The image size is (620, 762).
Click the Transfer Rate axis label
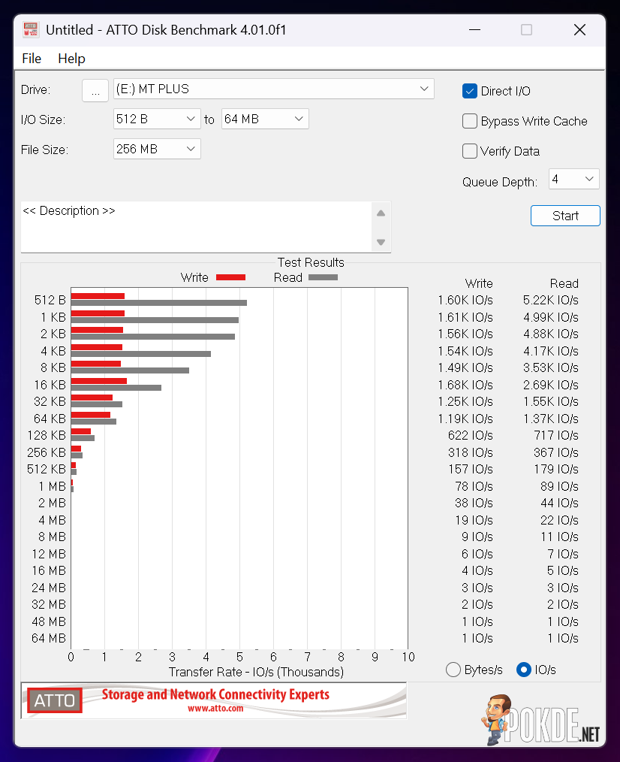tap(256, 672)
